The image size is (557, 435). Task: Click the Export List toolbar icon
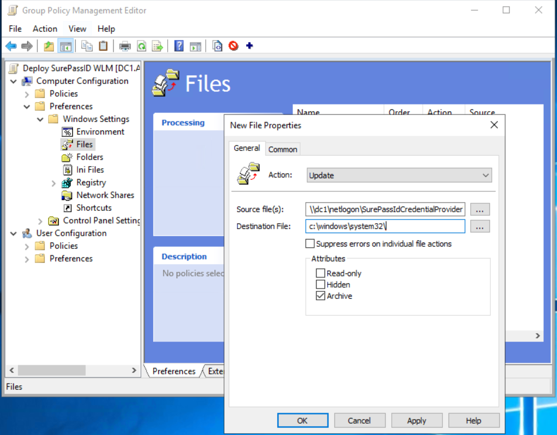(157, 46)
